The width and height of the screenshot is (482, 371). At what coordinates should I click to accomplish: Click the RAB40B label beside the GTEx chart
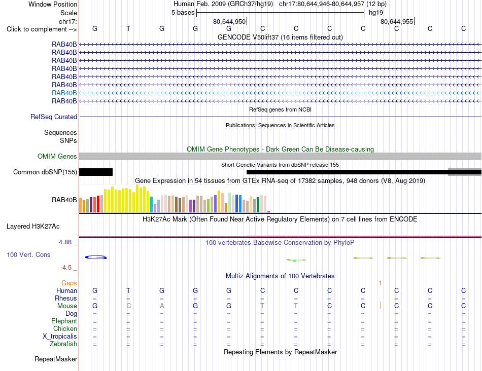click(x=64, y=200)
